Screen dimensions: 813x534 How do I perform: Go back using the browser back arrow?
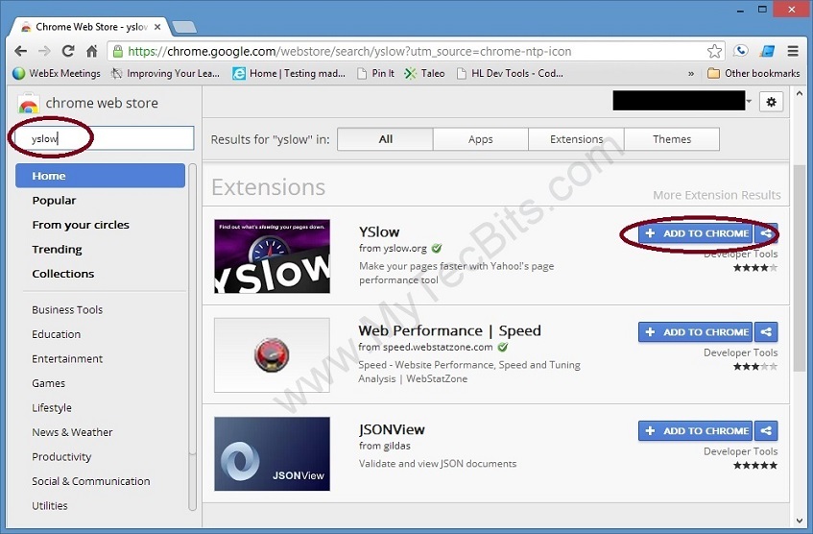(x=21, y=51)
